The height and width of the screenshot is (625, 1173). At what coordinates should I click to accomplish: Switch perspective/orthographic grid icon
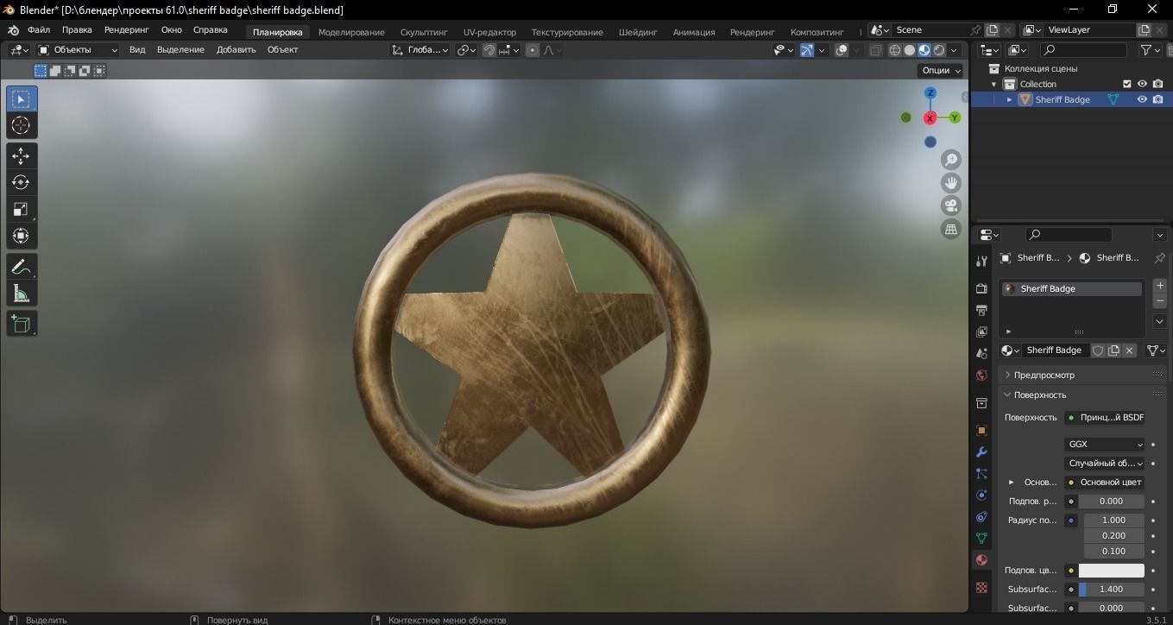(x=951, y=229)
